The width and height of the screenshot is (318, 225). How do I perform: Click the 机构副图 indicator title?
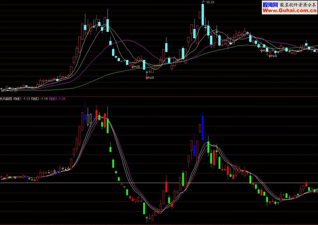[x=6, y=99]
